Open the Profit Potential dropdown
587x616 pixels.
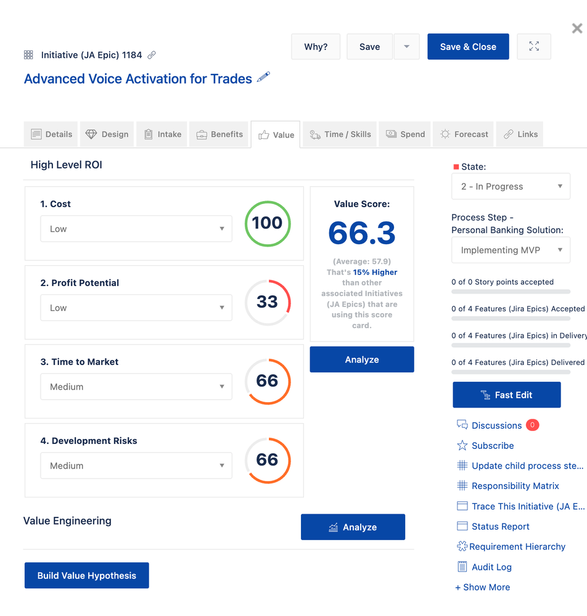(x=136, y=308)
